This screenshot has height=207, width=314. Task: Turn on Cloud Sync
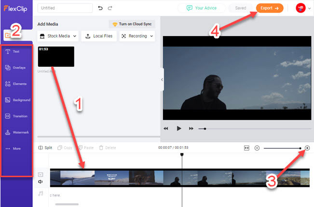(x=132, y=24)
